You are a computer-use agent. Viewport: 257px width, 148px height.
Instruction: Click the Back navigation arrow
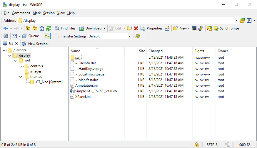coord(6,28)
